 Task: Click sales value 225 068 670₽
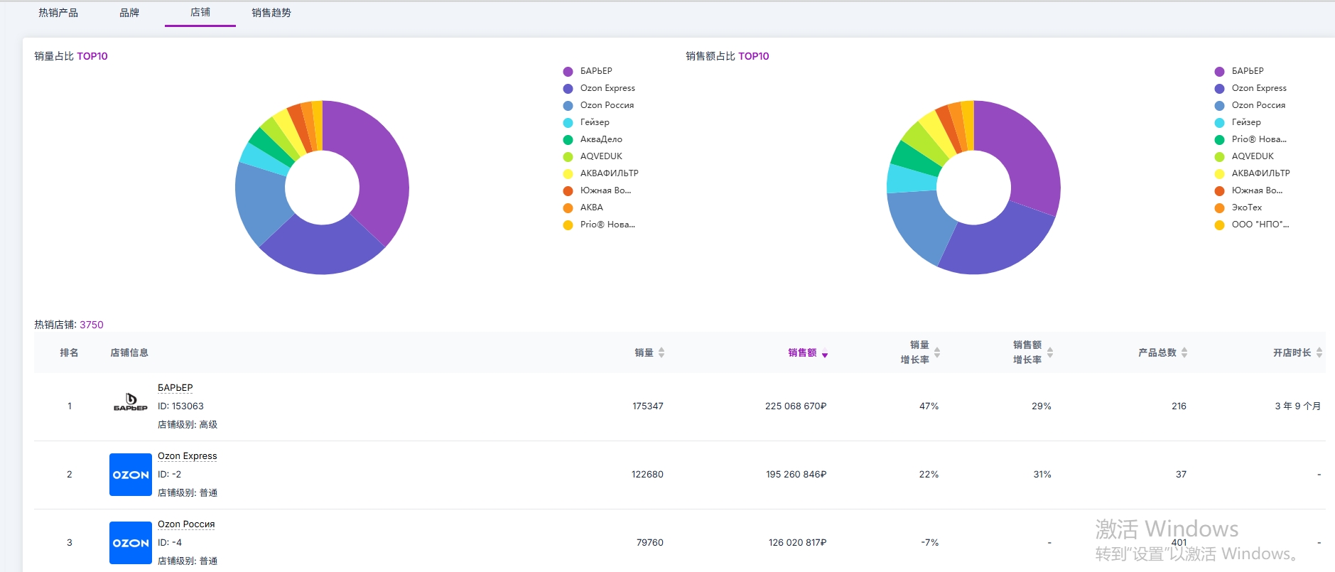tap(796, 406)
